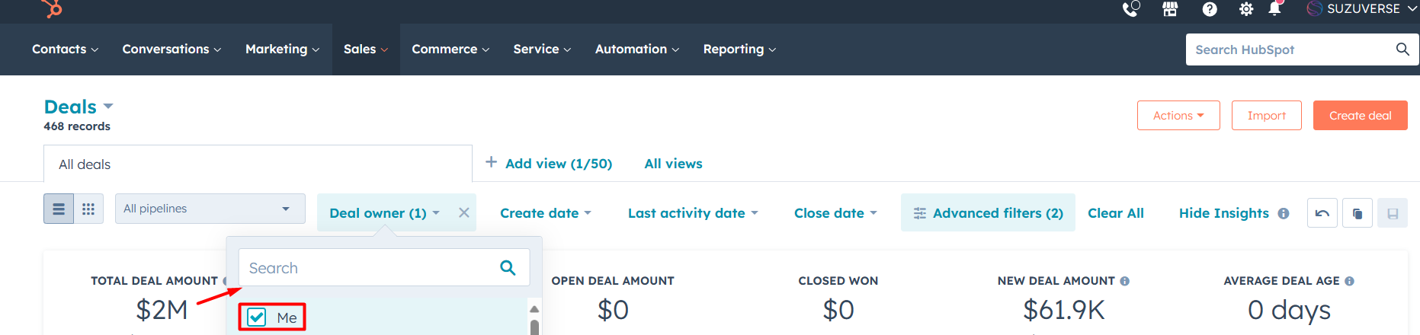Open the notifications bell
The width and height of the screenshot is (1420, 335).
click(x=1274, y=9)
